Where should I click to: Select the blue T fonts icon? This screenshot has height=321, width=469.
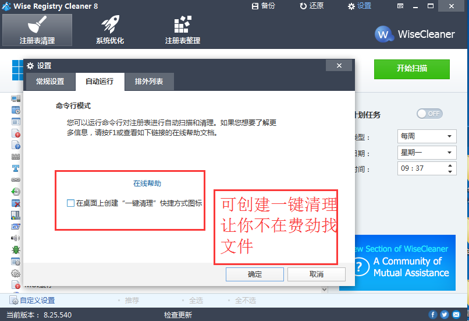pos(16,168)
